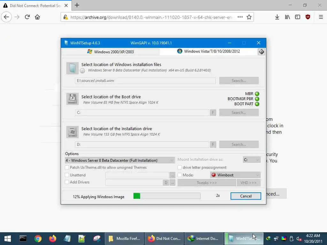Click the F button beside Boot drive C:
Screen dimensions: 327x245
213,113
